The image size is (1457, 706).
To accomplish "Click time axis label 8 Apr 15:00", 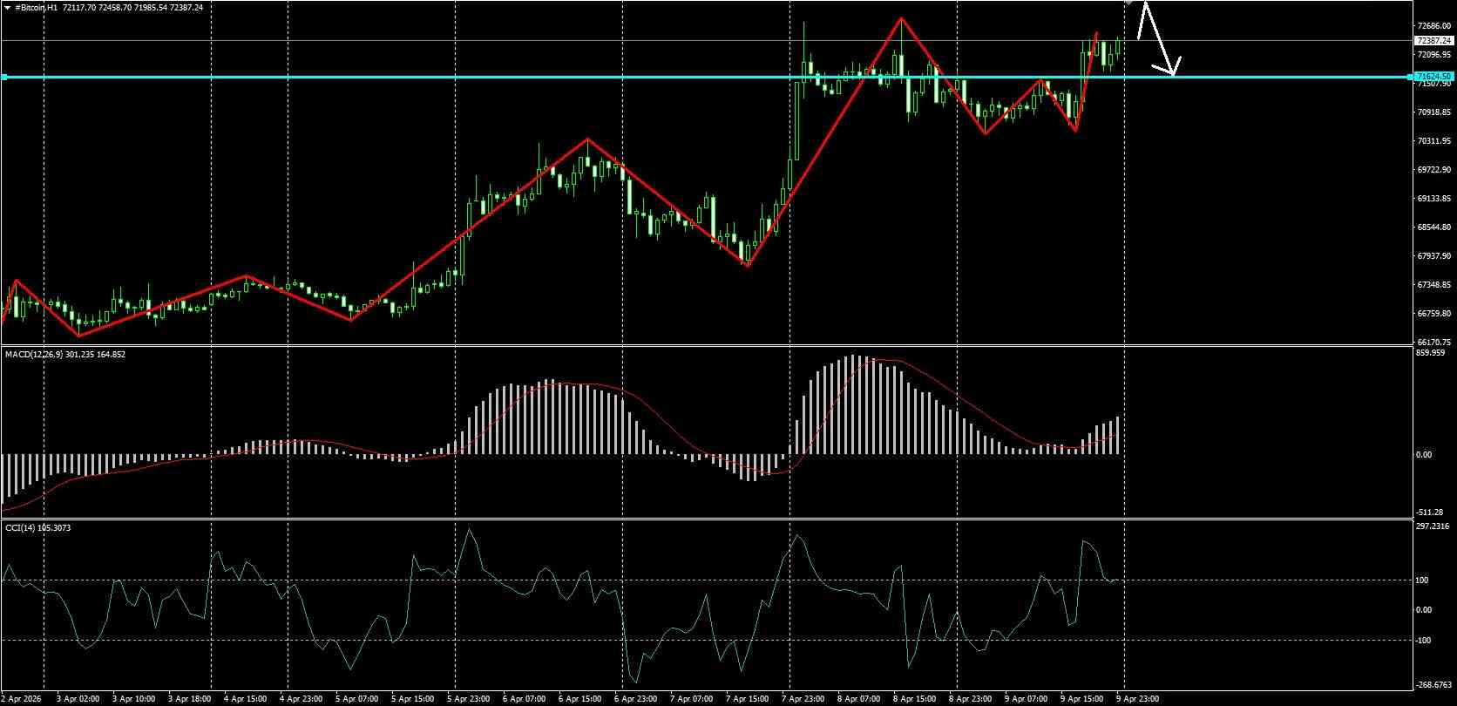I will click(915, 699).
